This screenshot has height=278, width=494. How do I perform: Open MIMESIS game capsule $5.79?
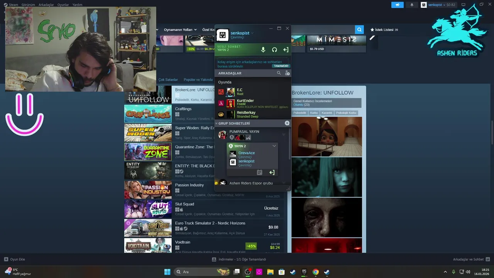click(x=337, y=44)
